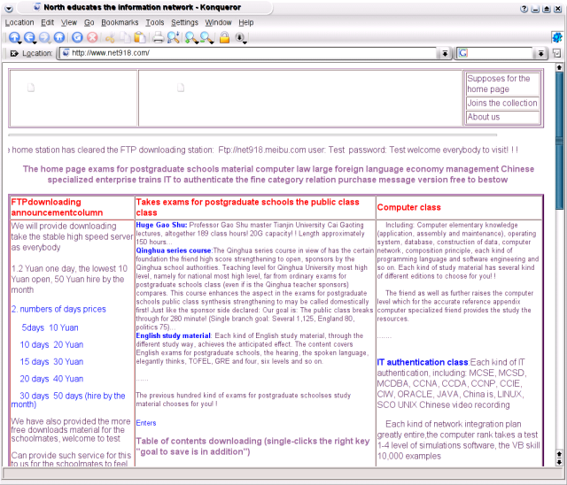Click '2. numbers of days prices' text

pyautogui.click(x=58, y=309)
